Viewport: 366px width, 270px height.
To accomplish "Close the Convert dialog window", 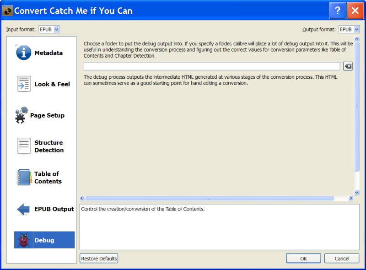I will (355, 11).
